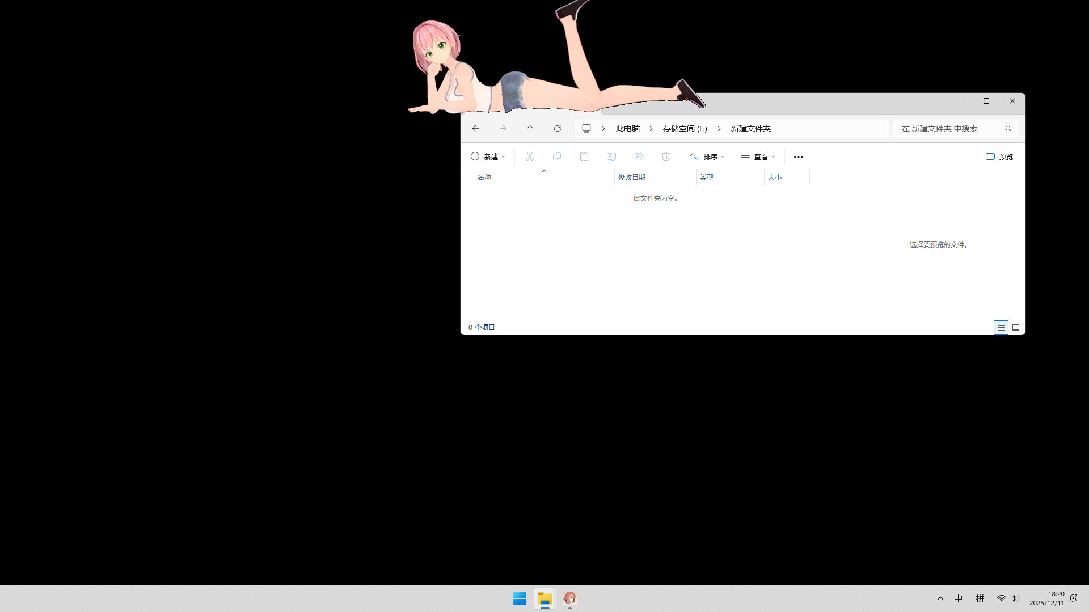
Task: Toggle the 预览 preview pane
Action: [x=999, y=156]
